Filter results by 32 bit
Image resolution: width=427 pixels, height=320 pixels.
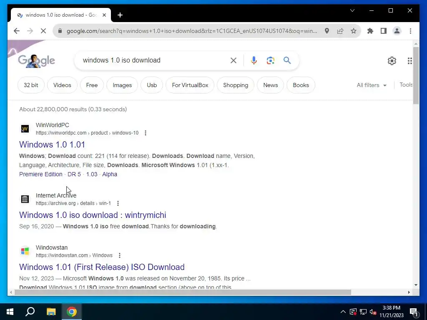tap(31, 85)
